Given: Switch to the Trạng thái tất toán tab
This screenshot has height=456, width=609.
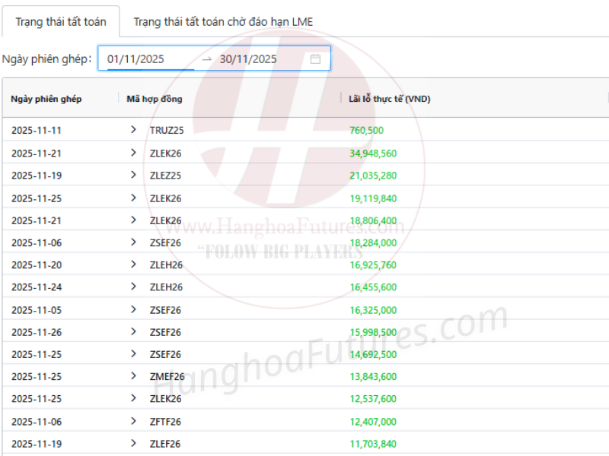Looking at the screenshot, I should pos(61,22).
